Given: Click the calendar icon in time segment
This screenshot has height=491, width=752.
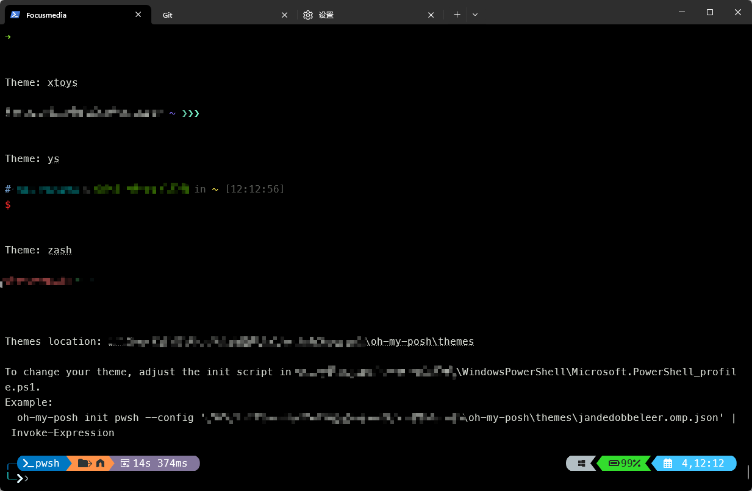Looking at the screenshot, I should [668, 464].
